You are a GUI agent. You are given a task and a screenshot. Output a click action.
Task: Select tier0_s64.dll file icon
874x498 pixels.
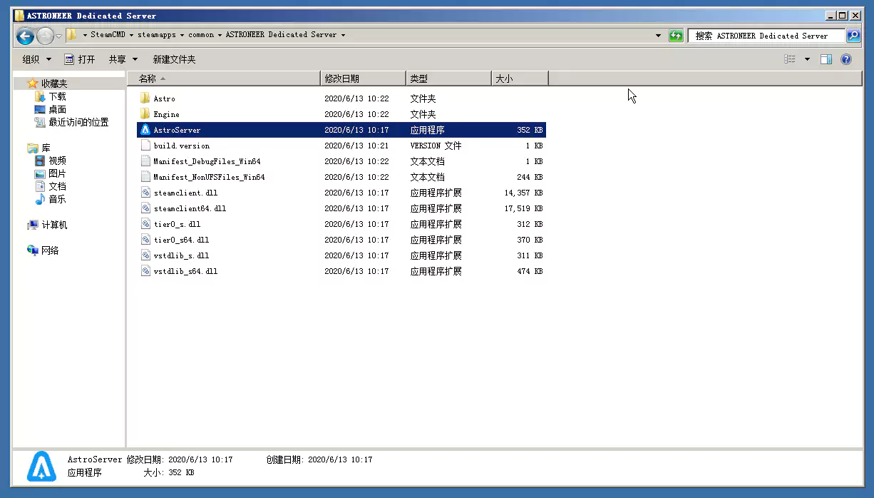pyautogui.click(x=145, y=240)
